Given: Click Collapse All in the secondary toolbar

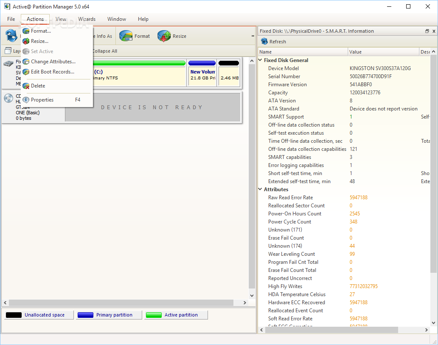Looking at the screenshot, I should [105, 51].
